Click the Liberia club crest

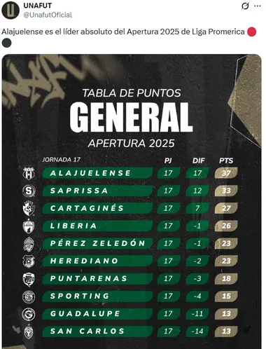coord(29,226)
